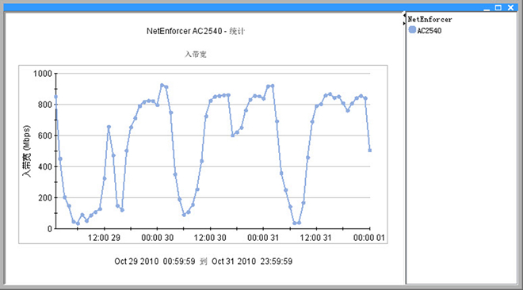Click the 00:00 30 x-axis label
Screen dimensions: 523x290
(x=158, y=238)
